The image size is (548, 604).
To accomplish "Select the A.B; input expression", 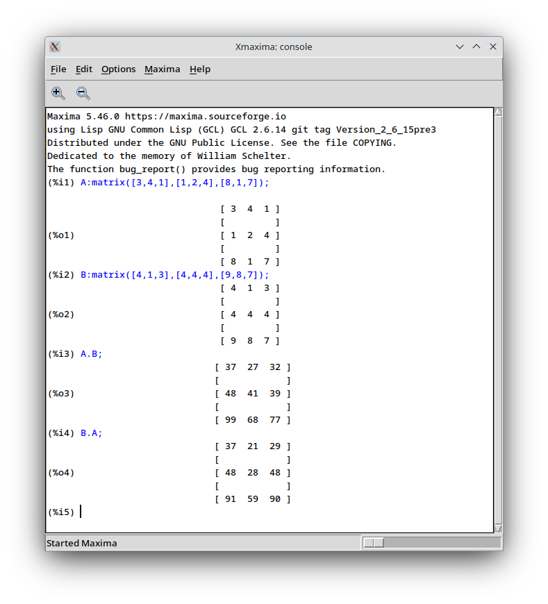I will [x=92, y=354].
